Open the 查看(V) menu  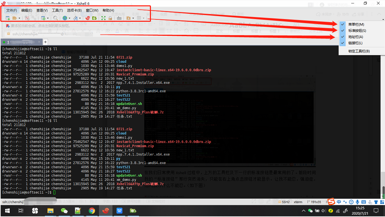coord(42,10)
